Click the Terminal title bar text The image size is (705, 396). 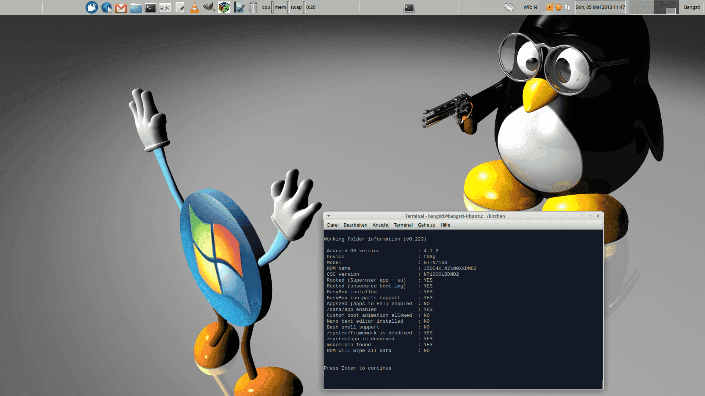[x=455, y=216]
